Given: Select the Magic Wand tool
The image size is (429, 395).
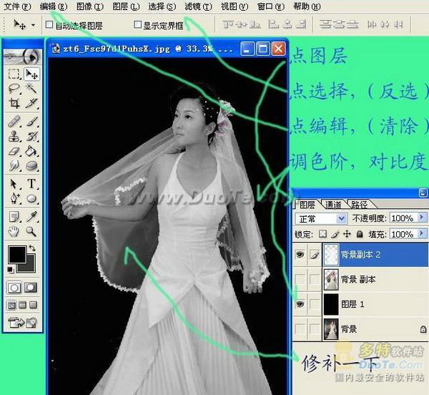Looking at the screenshot, I should tap(31, 89).
